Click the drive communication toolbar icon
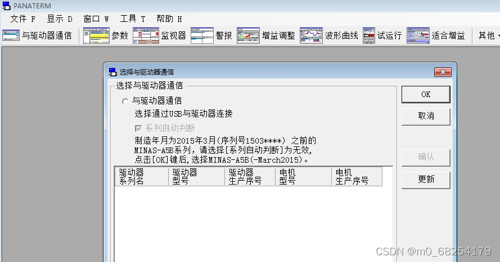Screen dimensions: 500x262 coord(11,35)
